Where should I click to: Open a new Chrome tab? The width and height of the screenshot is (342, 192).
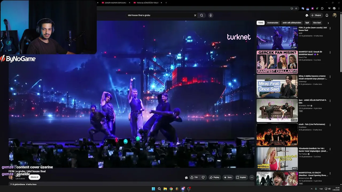(x=166, y=3)
